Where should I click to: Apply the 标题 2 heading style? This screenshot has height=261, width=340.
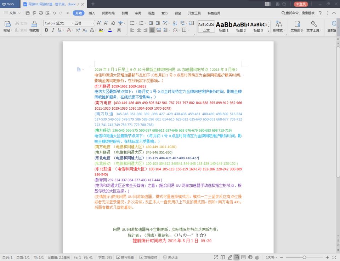[x=241, y=27]
